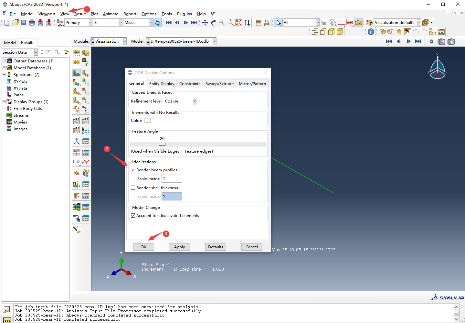Open the Viewport menu

pyautogui.click(x=47, y=14)
